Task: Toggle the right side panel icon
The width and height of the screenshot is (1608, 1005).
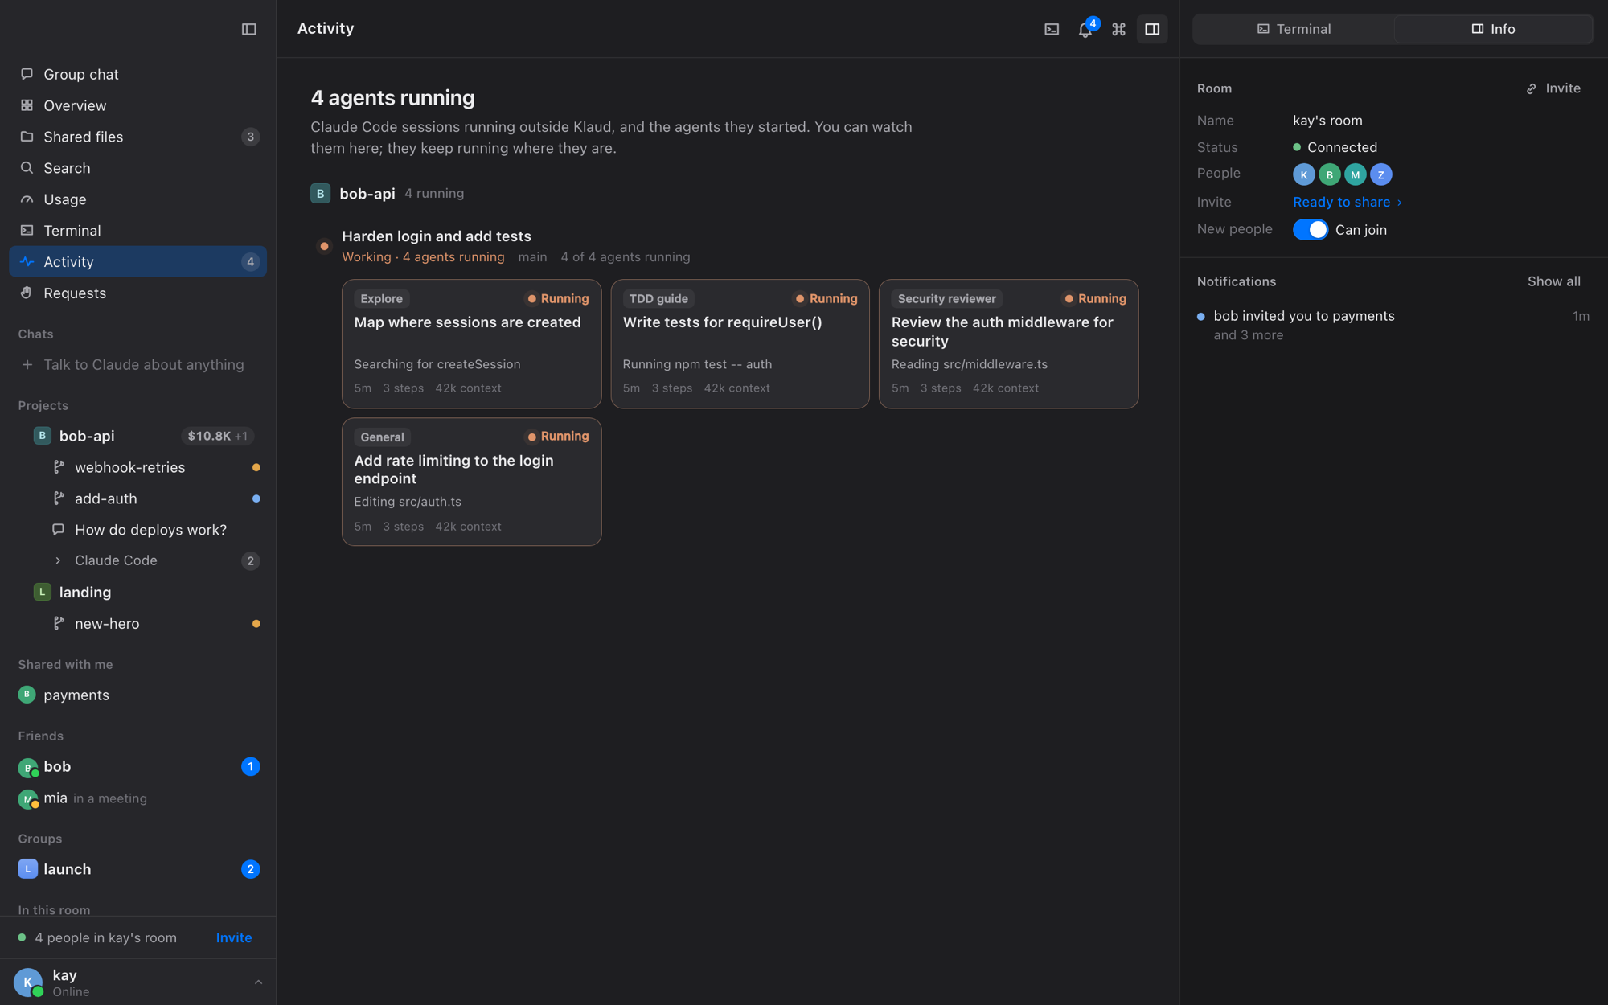Action: (x=1152, y=29)
